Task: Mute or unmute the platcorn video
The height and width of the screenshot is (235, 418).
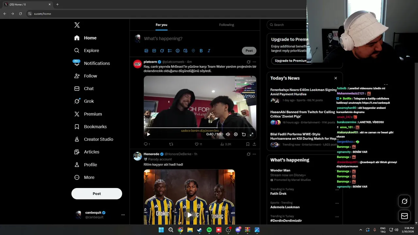Action: click(228, 134)
